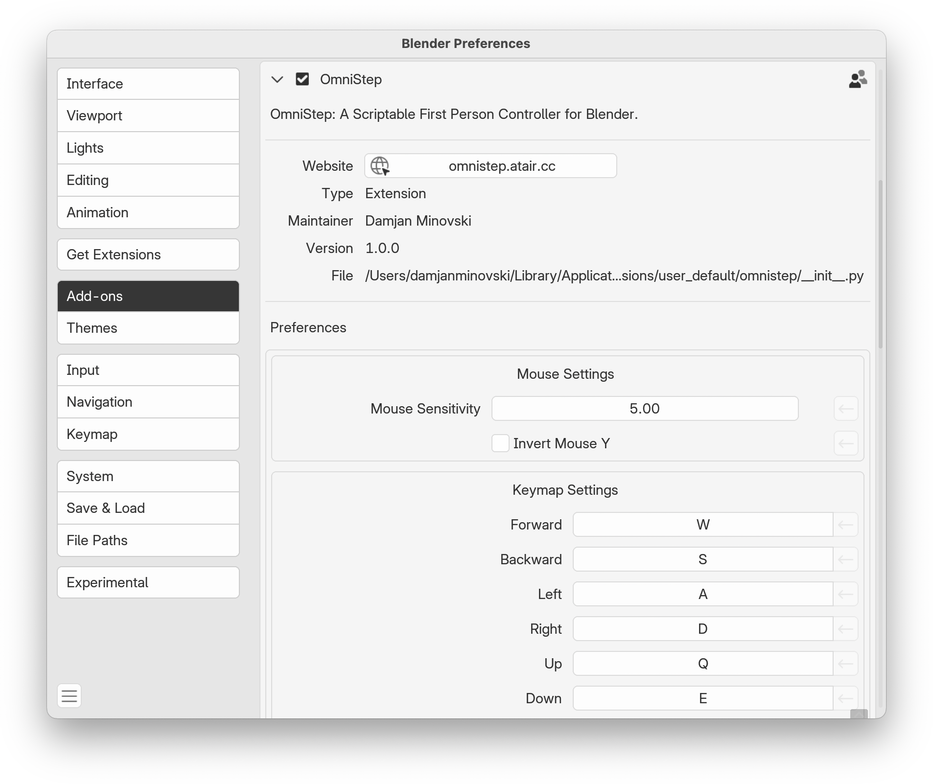The height and width of the screenshot is (784, 933).
Task: Select the Add-ons section
Action: [x=148, y=296]
